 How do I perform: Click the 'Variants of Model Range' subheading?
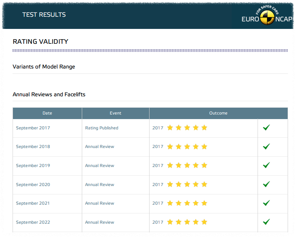coord(44,67)
